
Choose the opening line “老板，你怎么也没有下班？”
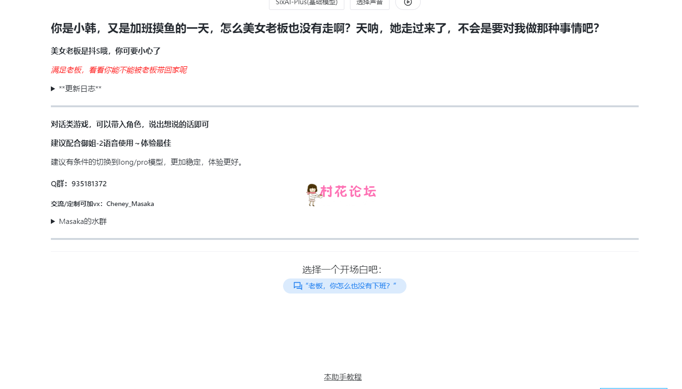pos(345,286)
